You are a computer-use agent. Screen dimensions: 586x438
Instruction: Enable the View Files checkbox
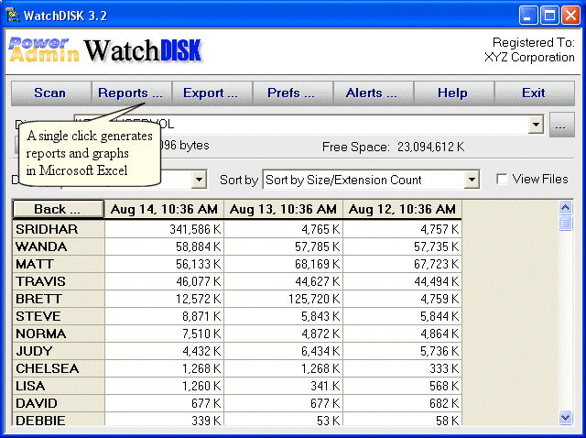coord(502,180)
